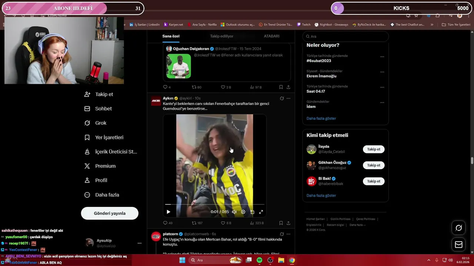Follow Bi Bak! with Takip et
Viewport: 474px width, 266px height.
[374, 181]
